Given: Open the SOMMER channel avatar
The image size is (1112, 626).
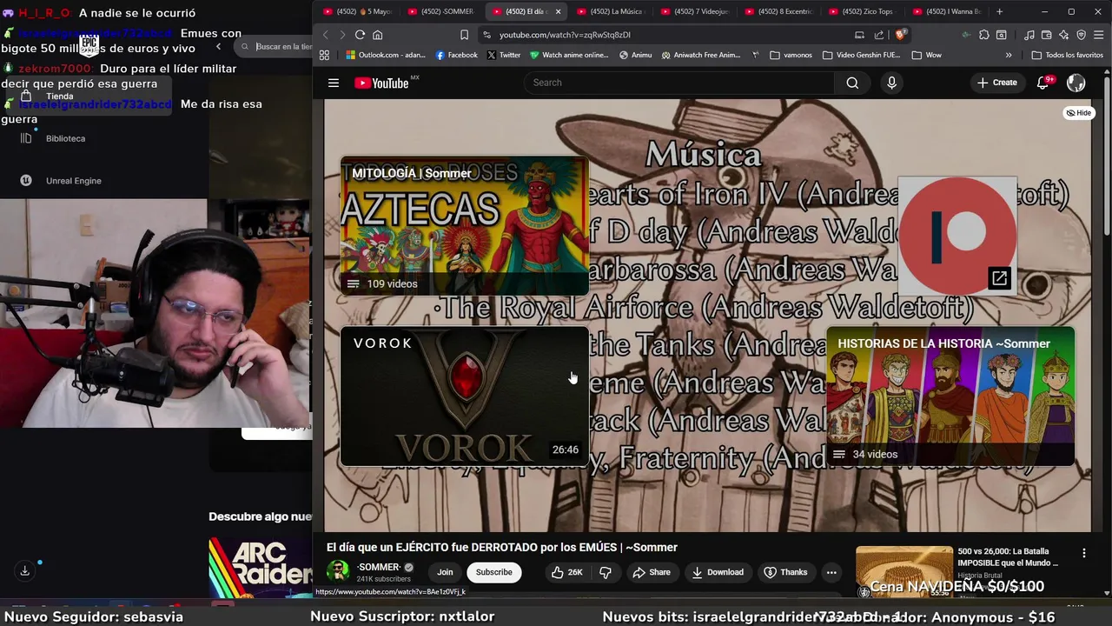Looking at the screenshot, I should click(x=338, y=571).
